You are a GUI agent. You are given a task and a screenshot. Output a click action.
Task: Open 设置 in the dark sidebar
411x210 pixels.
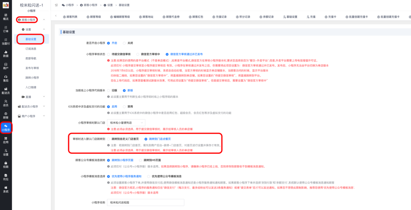[x=6, y=152]
